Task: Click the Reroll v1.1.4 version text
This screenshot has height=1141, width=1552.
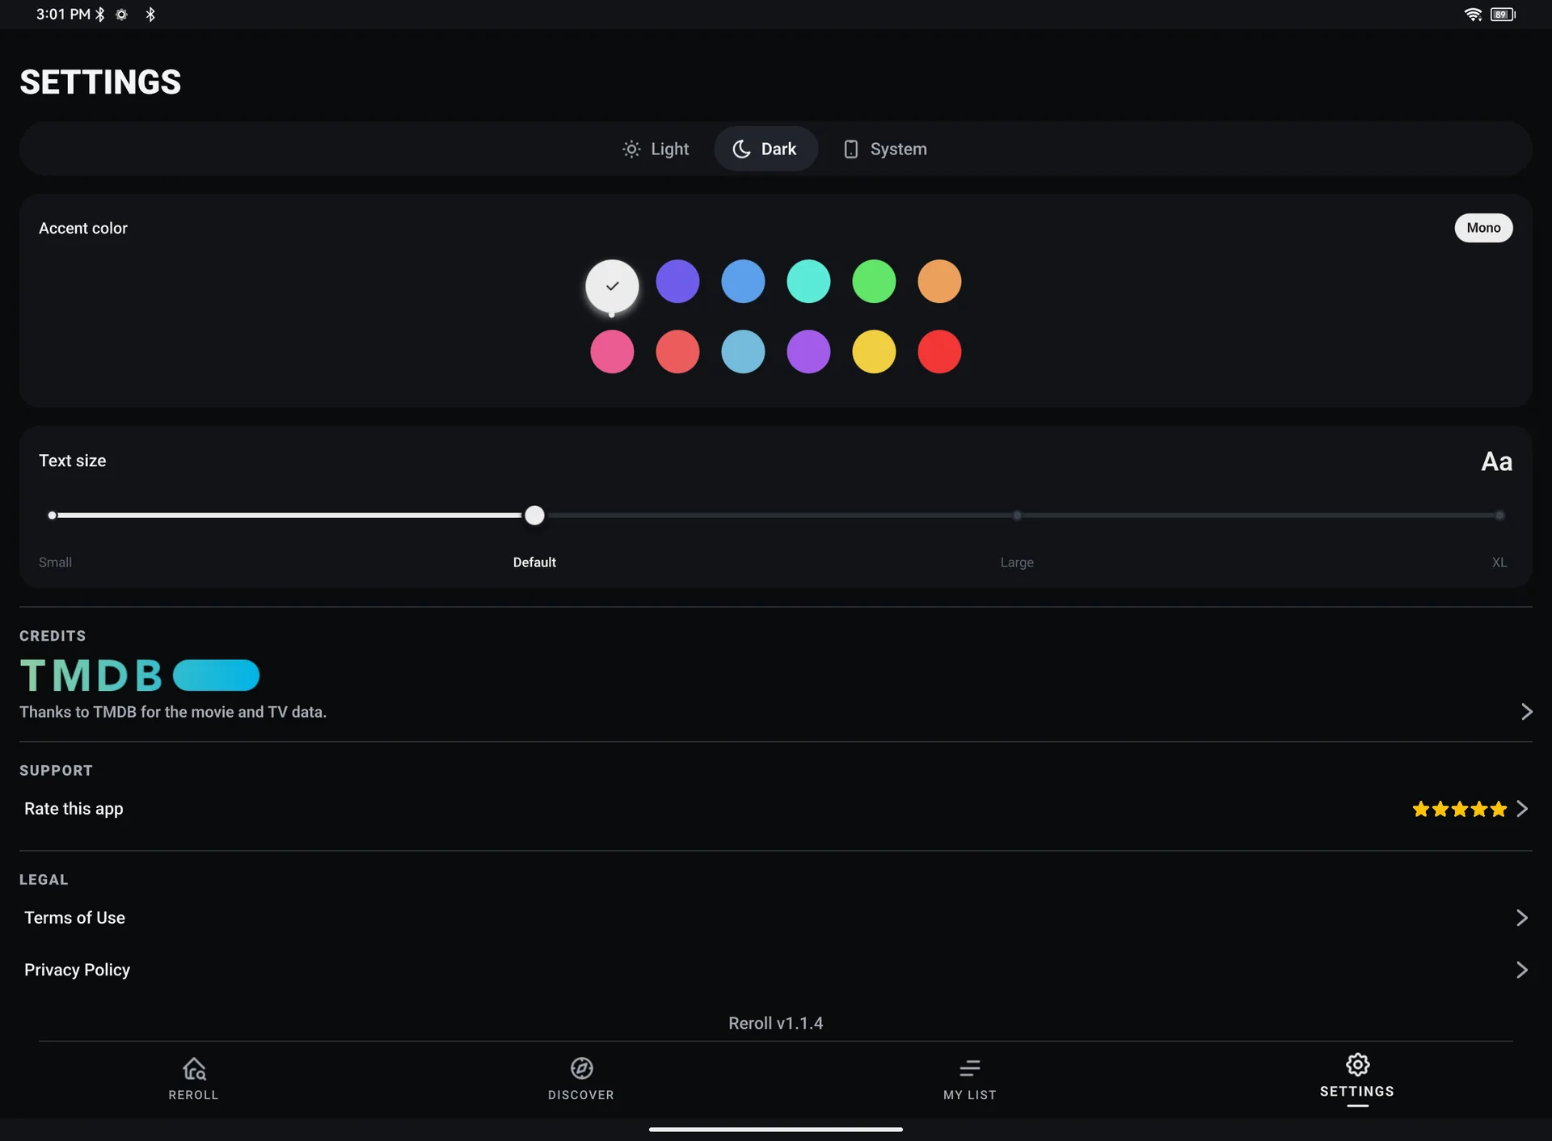Action: pyautogui.click(x=776, y=1023)
